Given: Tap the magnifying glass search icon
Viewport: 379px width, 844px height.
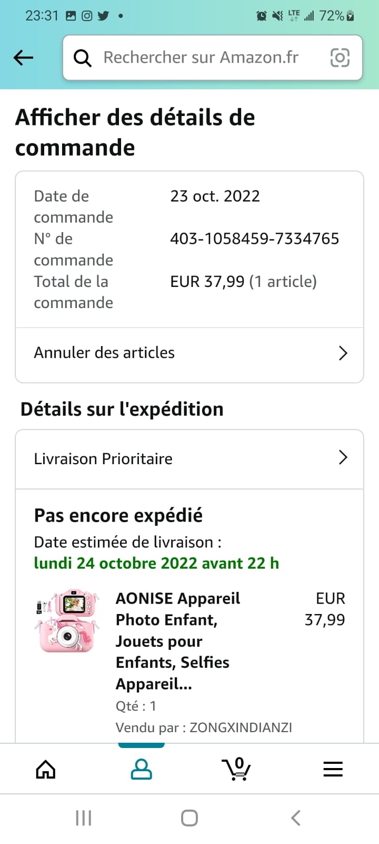Looking at the screenshot, I should coord(83,57).
